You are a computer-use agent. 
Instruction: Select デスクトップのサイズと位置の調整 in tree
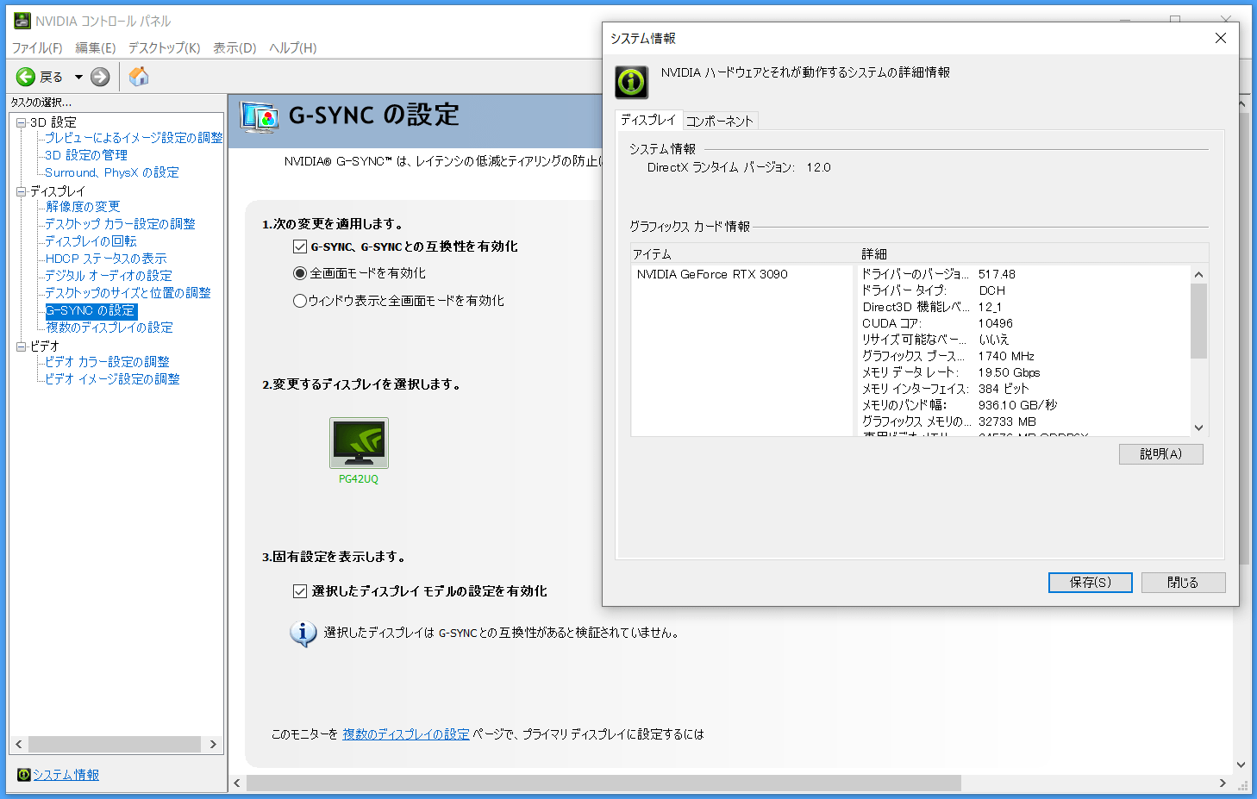[x=128, y=293]
